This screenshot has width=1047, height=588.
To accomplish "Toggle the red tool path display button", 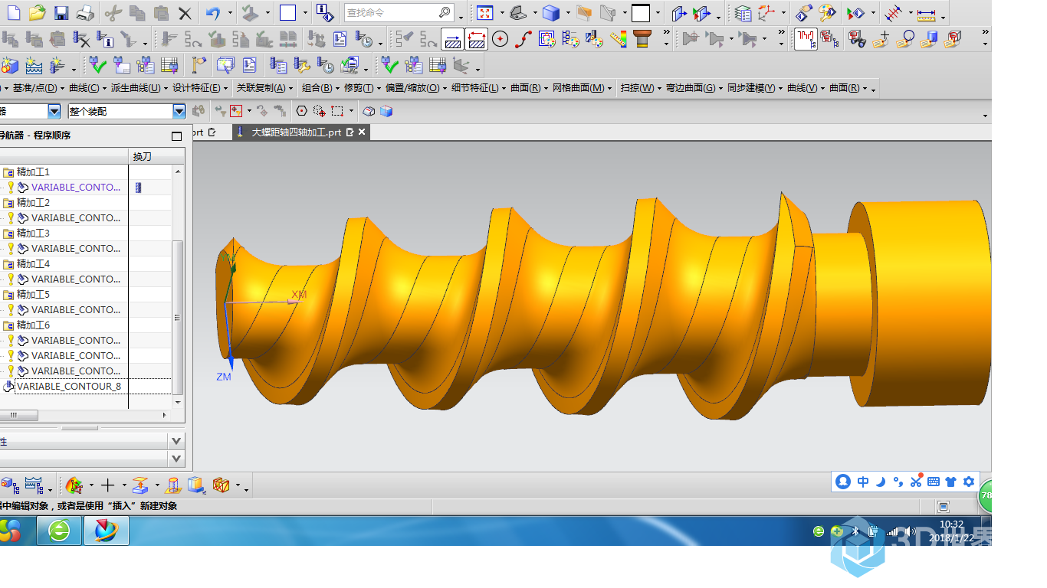I will pos(806,38).
